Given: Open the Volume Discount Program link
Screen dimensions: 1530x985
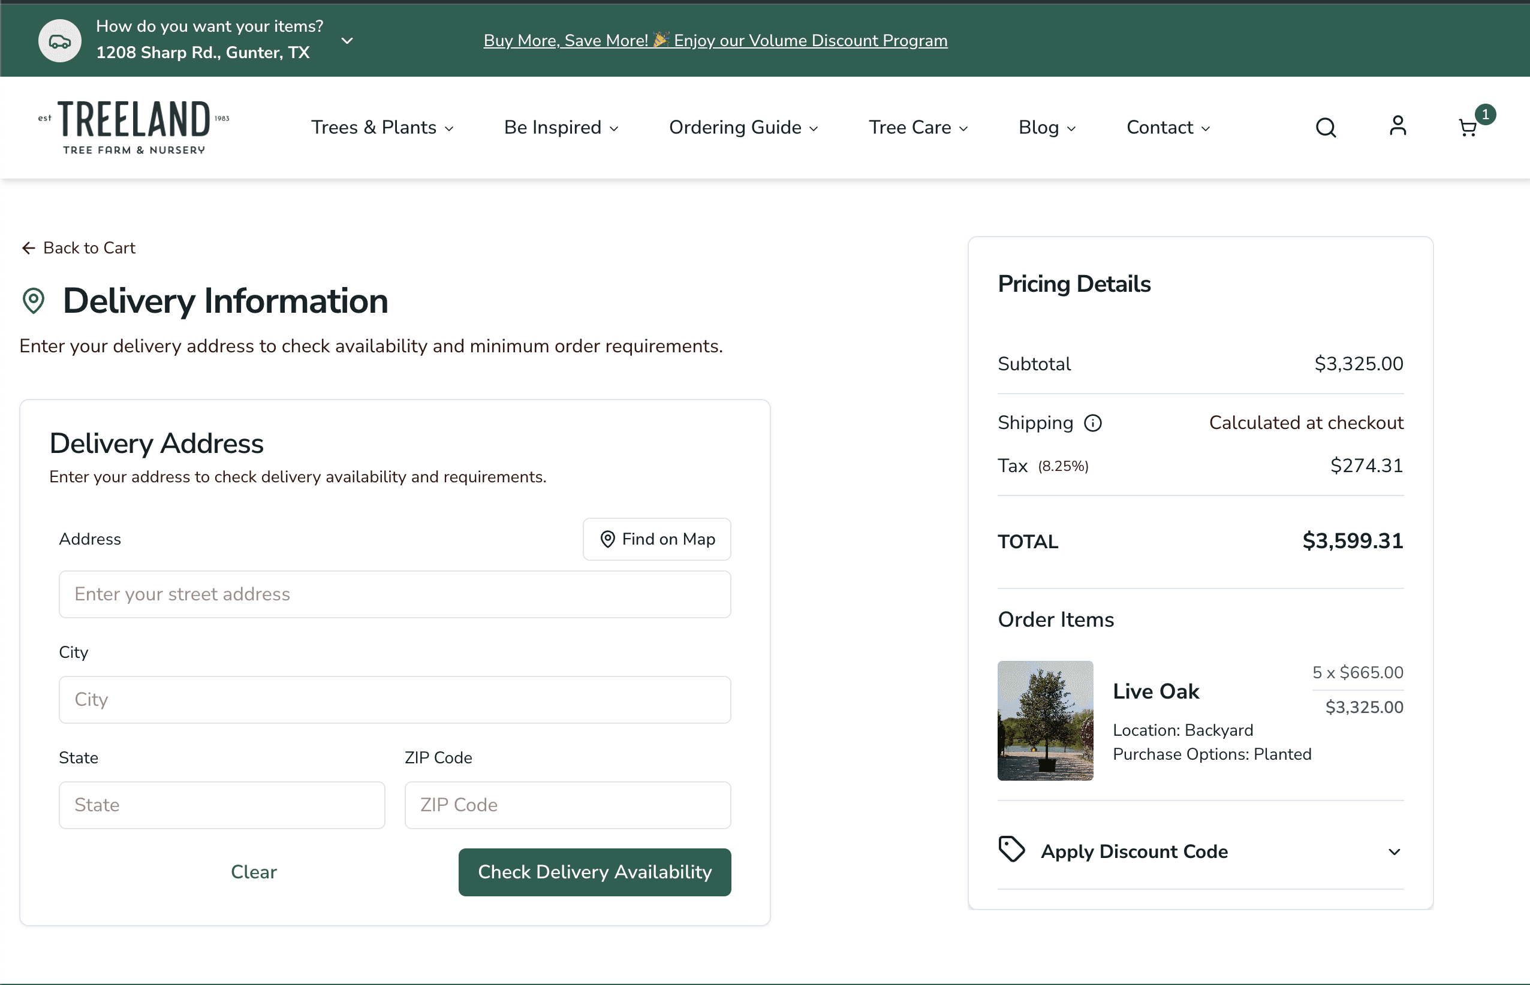Looking at the screenshot, I should point(715,40).
